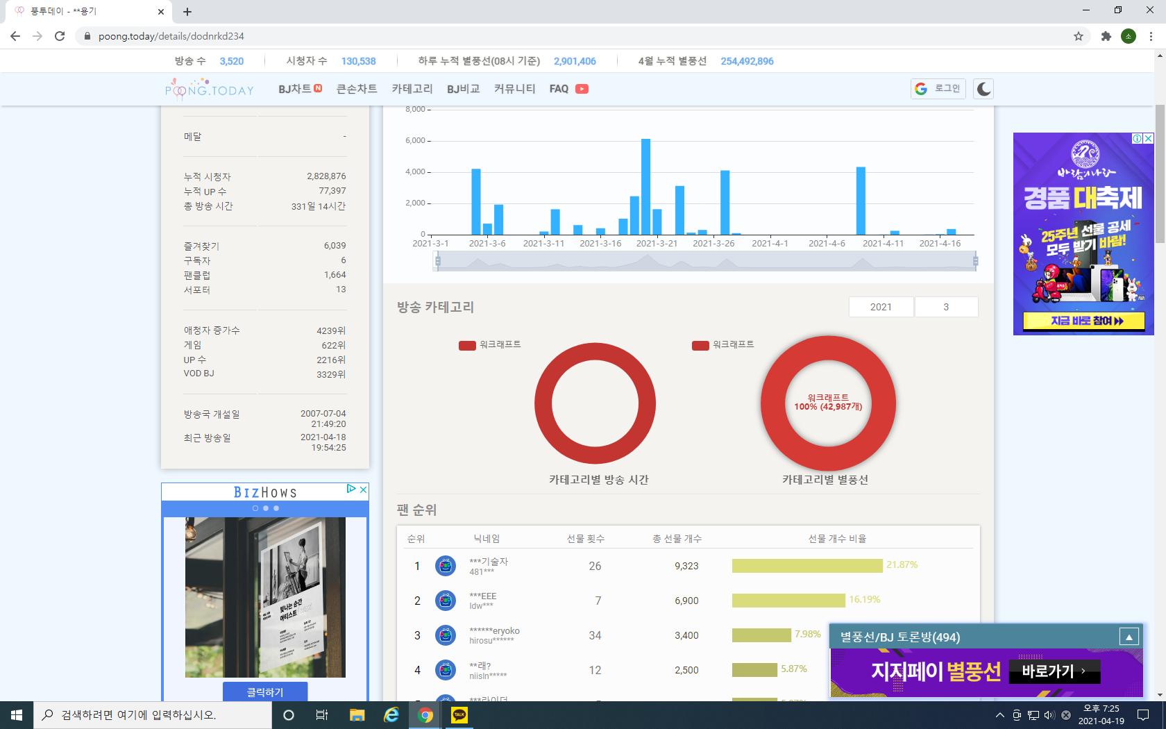The image size is (1166, 729).
Task: Click the Google login button
Action: point(938,89)
